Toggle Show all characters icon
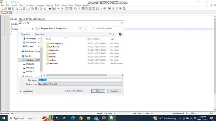 (x=79, y=9)
